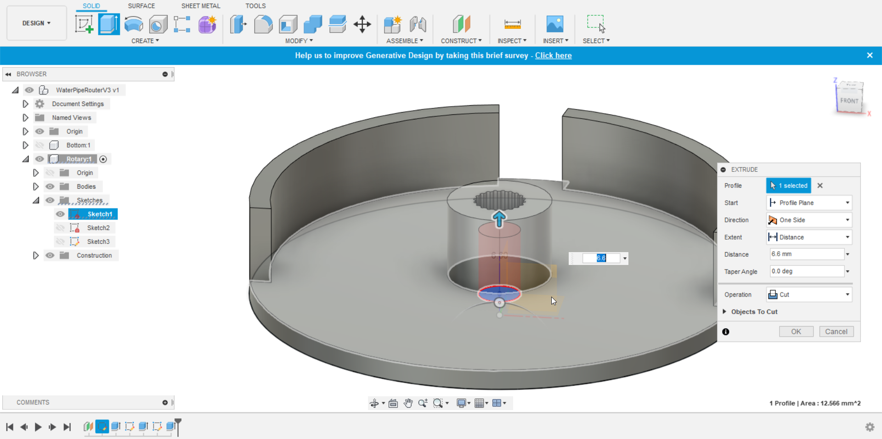
Task: Open the SHEET METAL tab
Action: [201, 6]
